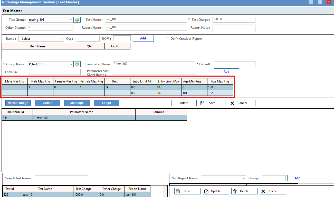Click green plus icon beside Test Group
This screenshot has height=197, width=334.
[77, 20]
